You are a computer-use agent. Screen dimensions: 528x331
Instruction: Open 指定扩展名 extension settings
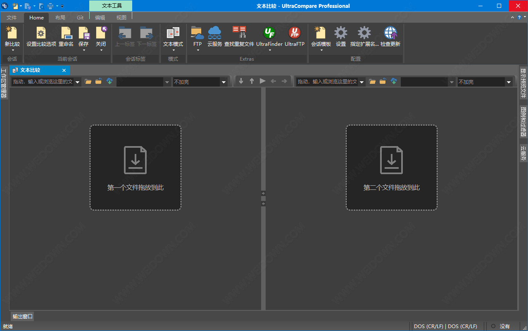click(364, 33)
